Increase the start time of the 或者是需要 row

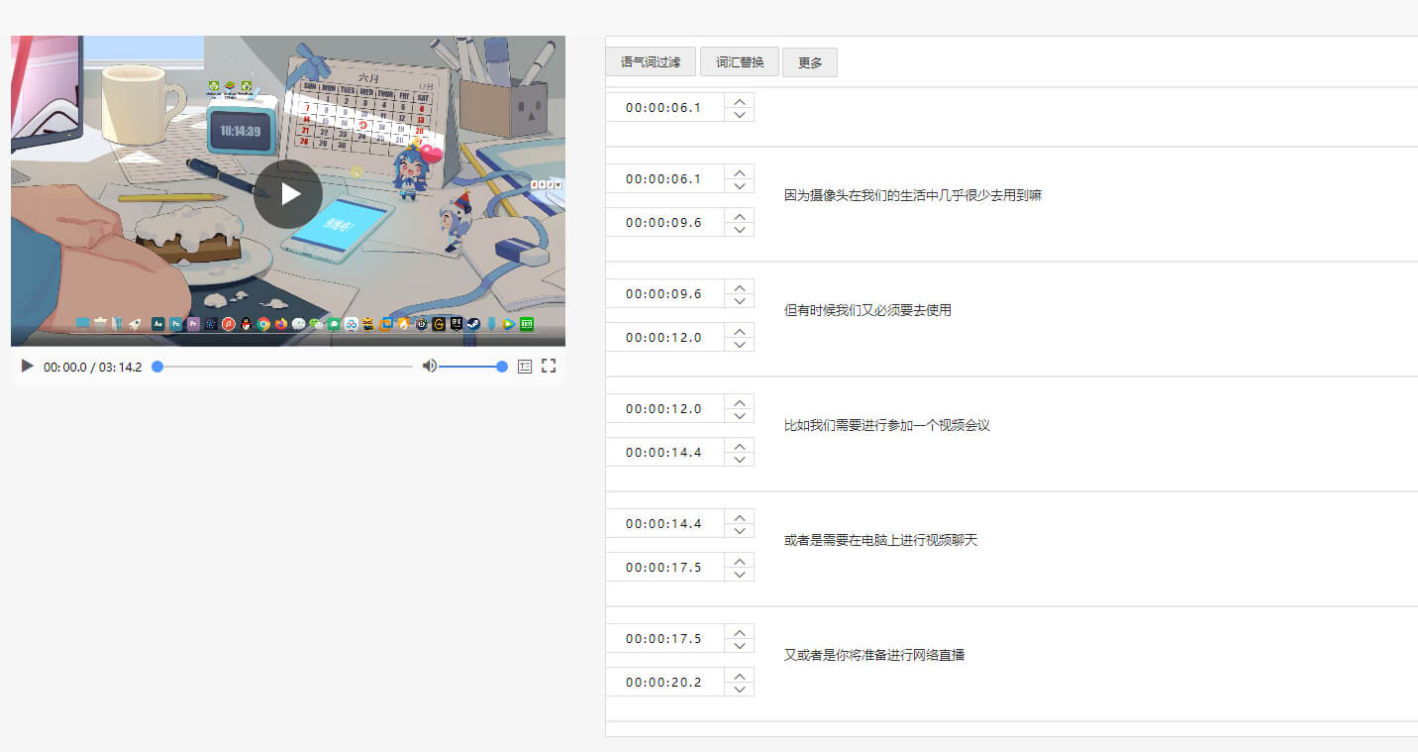click(x=740, y=517)
